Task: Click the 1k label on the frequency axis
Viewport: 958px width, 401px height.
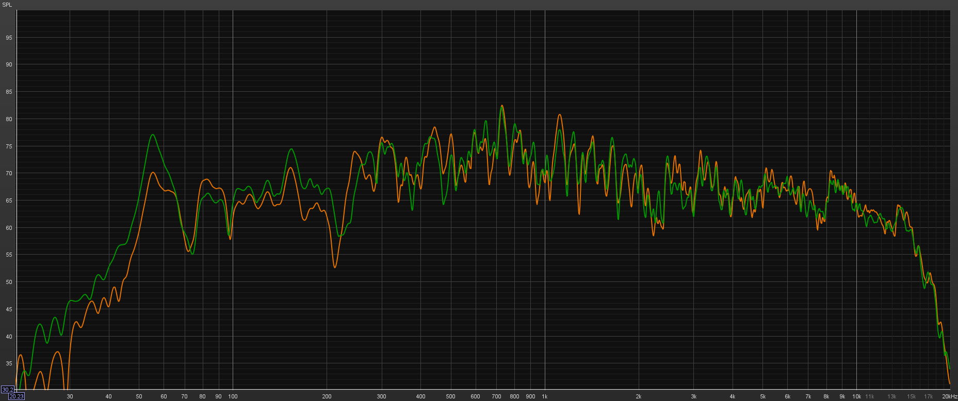Action: click(545, 396)
